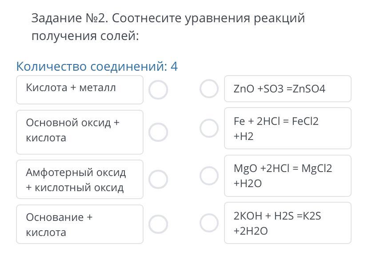368x256 pixels.
Task: Select the circle left of 2KOH + H2S equation
Action: 209,223
